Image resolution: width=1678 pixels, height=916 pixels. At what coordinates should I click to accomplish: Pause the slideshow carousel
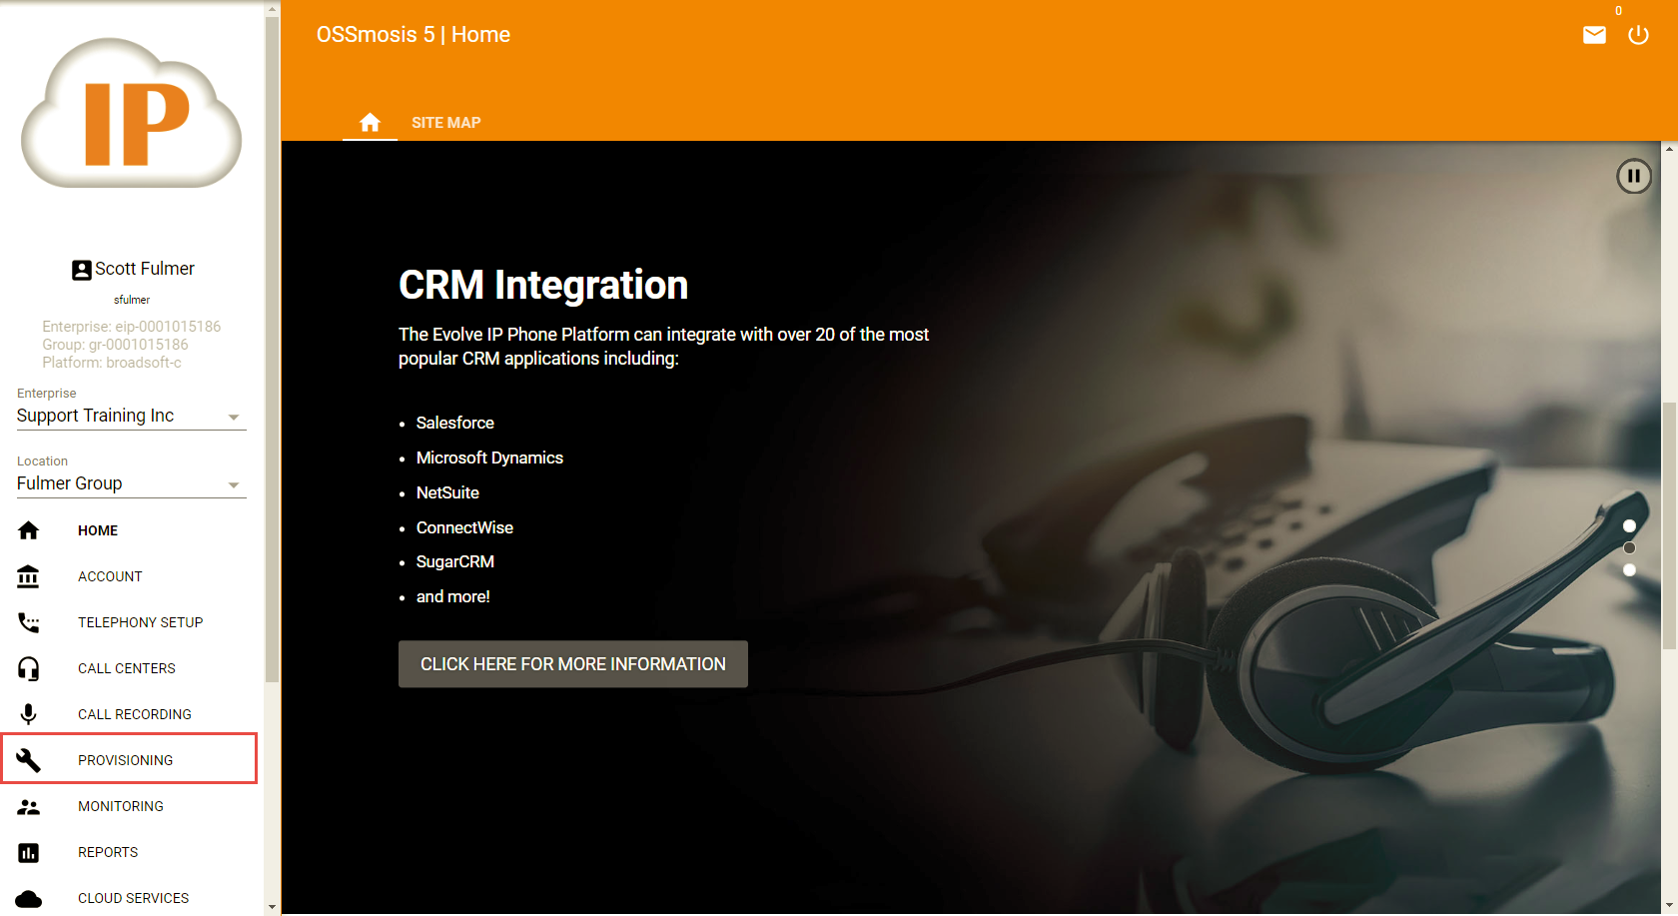[x=1633, y=177]
